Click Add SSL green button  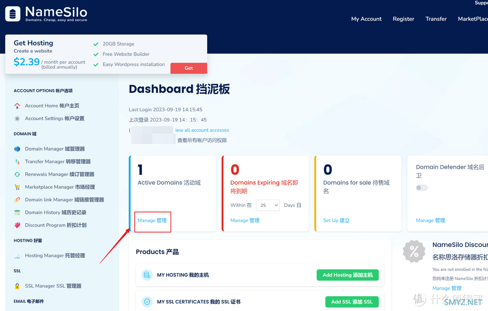352,302
